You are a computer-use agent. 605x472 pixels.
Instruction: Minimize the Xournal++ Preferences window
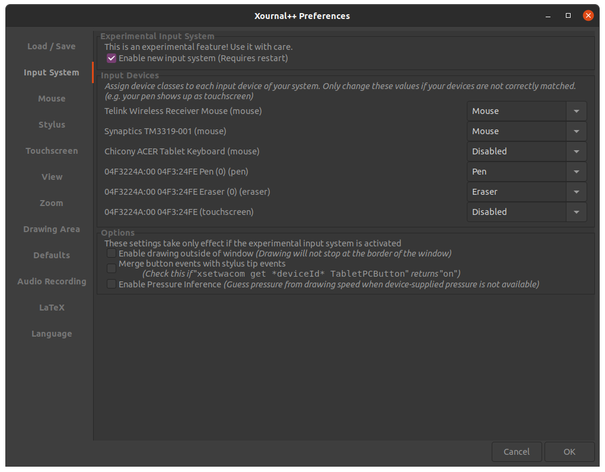click(548, 16)
